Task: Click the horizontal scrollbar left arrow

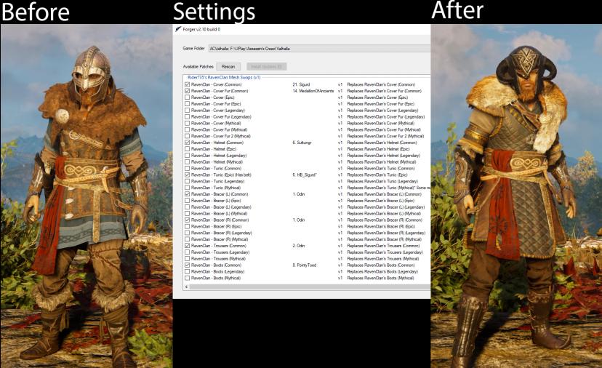Action: (x=187, y=287)
